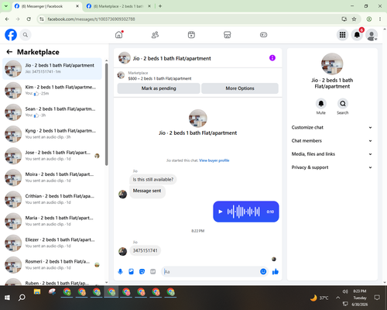This screenshot has width=387, height=310.
Task: Go back in browser history
Action: point(7,19)
